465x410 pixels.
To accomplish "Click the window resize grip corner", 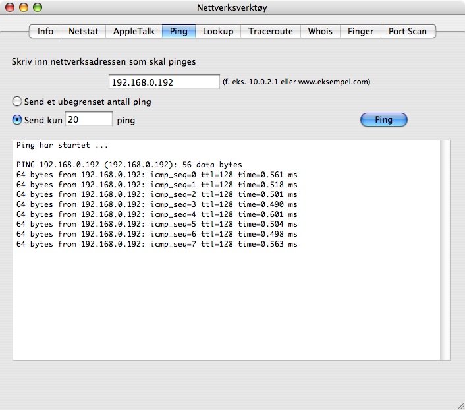I will pos(460,405).
